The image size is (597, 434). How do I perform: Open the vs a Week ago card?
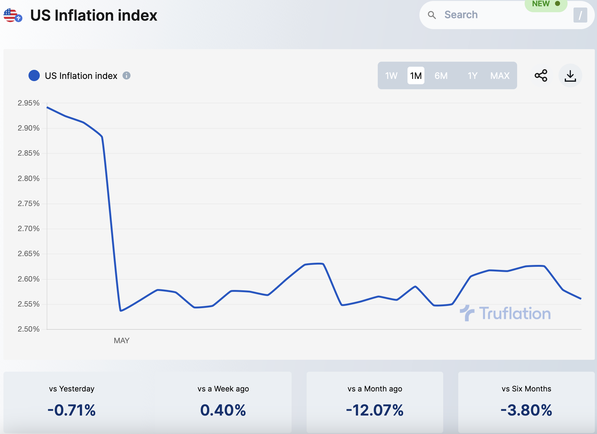(x=223, y=402)
